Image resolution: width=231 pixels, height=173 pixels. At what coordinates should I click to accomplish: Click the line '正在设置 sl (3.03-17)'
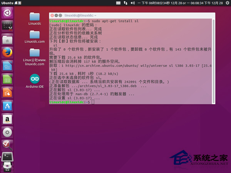pyautogui.click(x=75, y=98)
